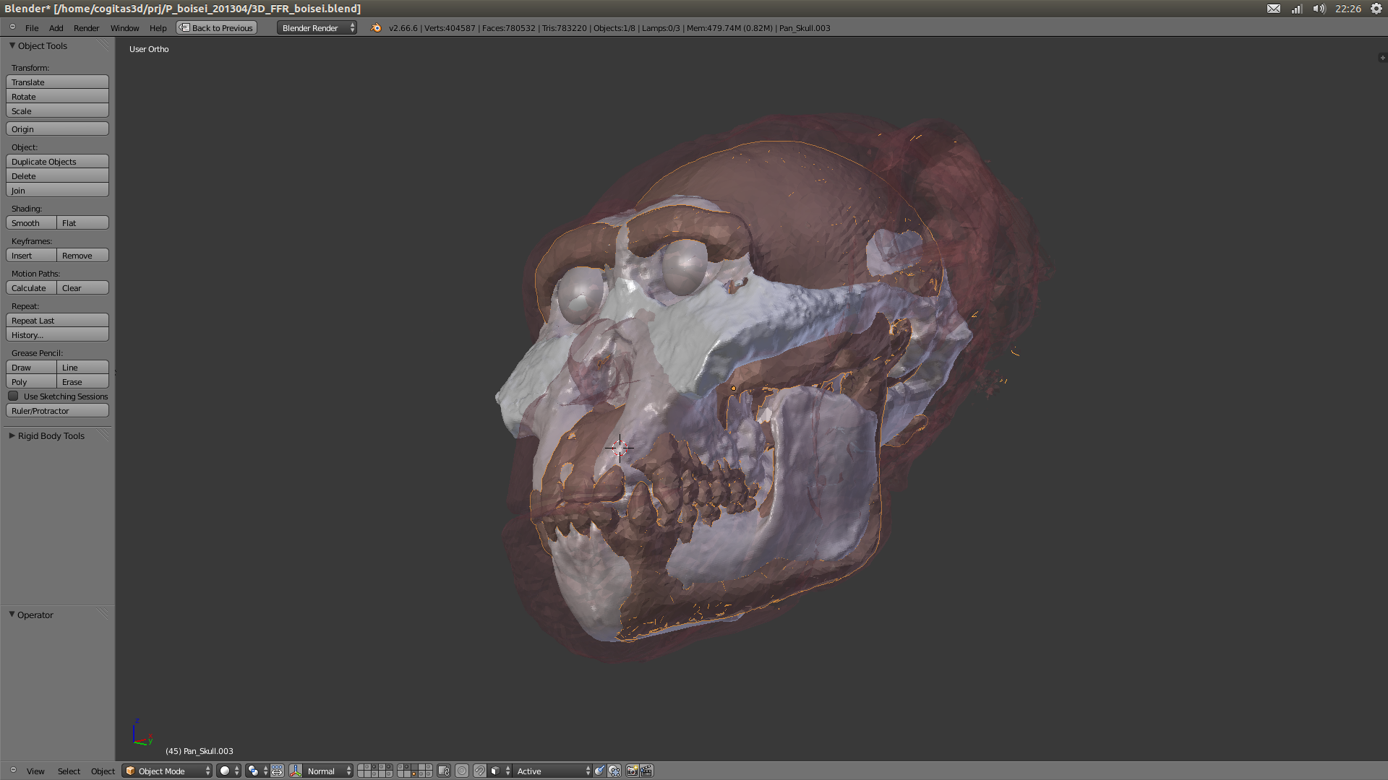
Task: Open the Select menu in the viewport header
Action: 69,771
